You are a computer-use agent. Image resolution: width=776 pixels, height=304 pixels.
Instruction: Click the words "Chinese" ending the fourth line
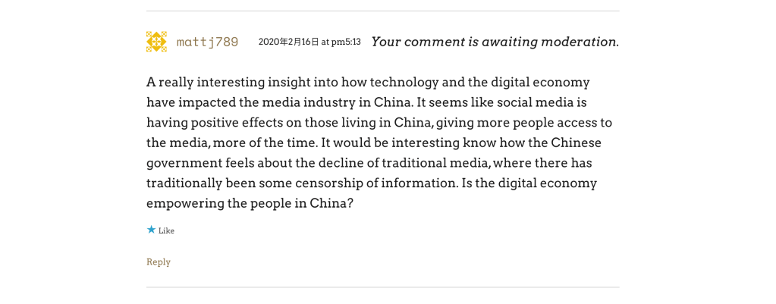(576, 143)
